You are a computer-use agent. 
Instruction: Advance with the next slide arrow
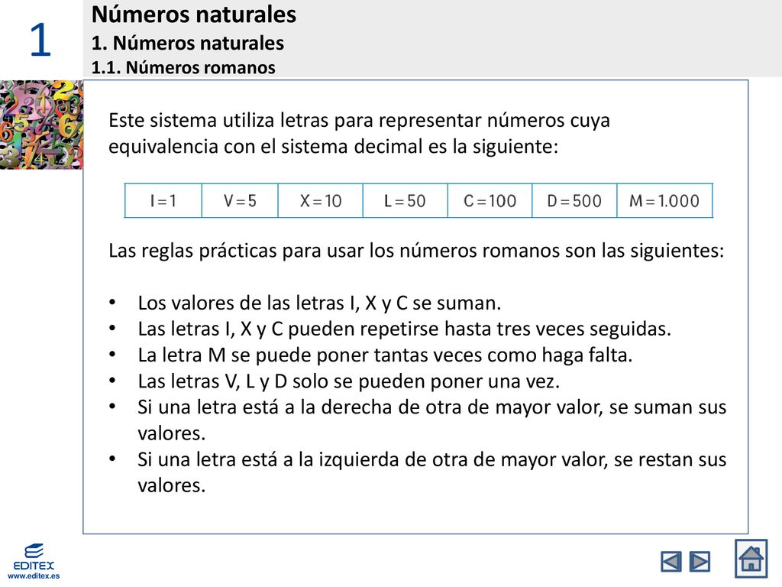click(700, 562)
